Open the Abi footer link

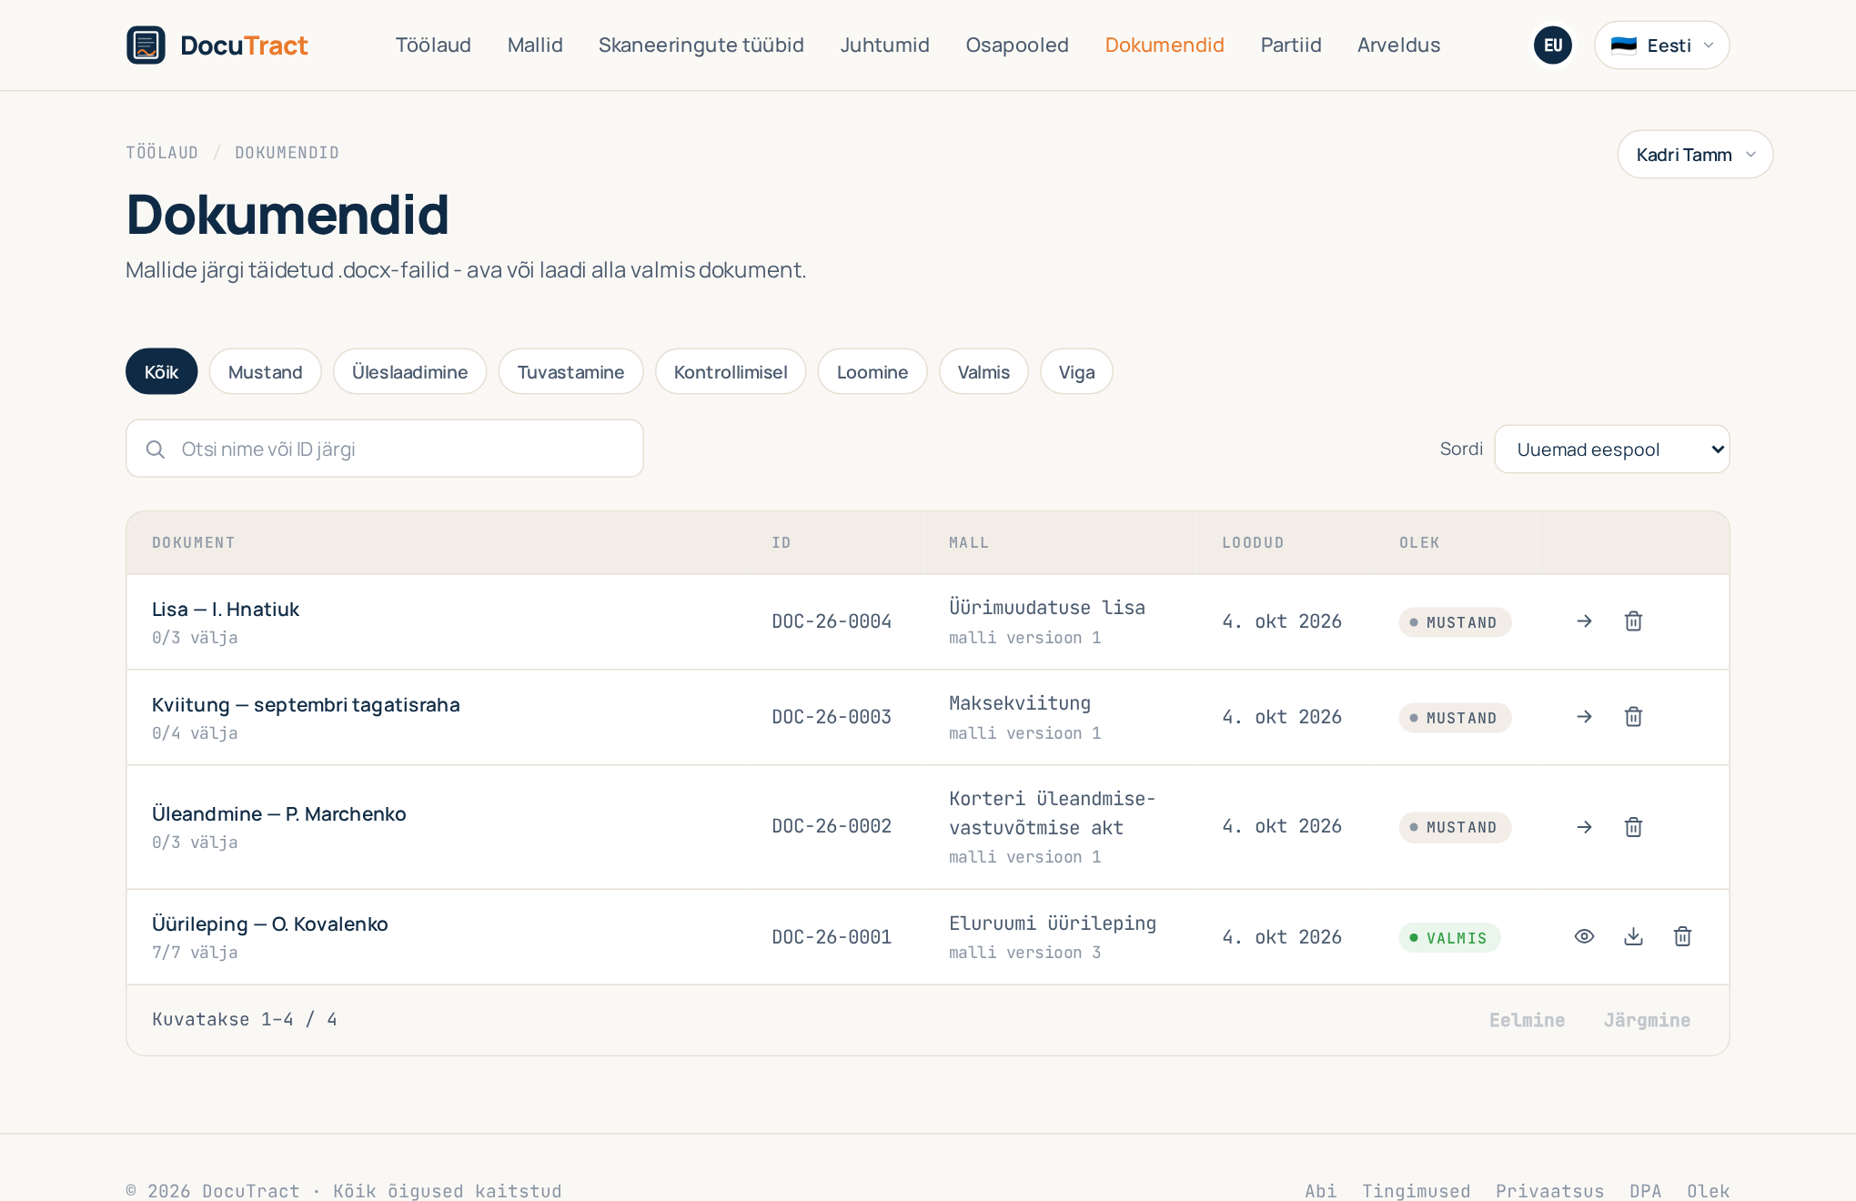(1320, 1191)
